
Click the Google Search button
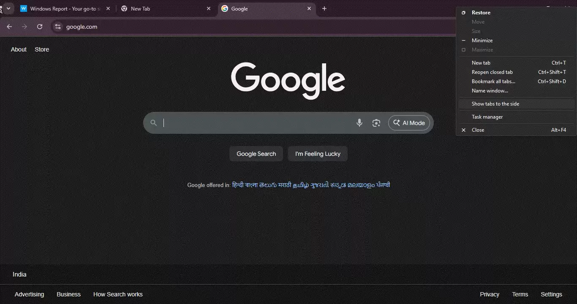pos(256,154)
